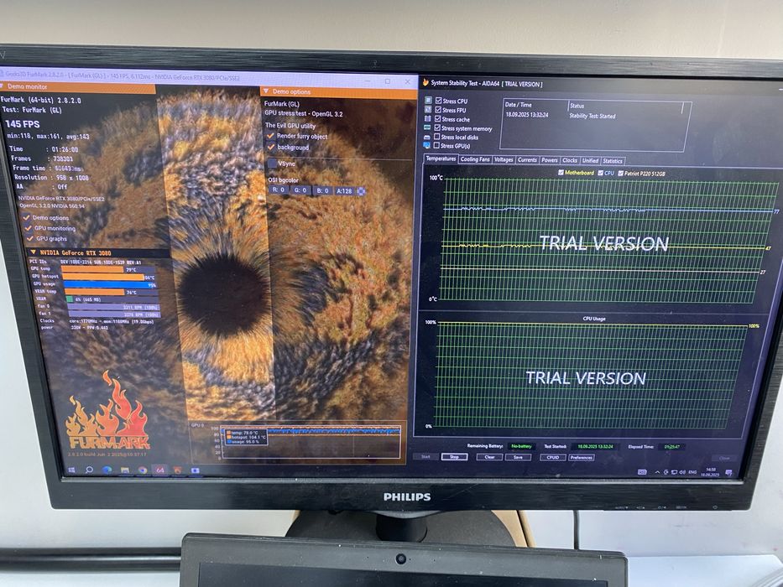The height and width of the screenshot is (587, 783).
Task: Switch to the Temperatures tab
Action: (441, 158)
